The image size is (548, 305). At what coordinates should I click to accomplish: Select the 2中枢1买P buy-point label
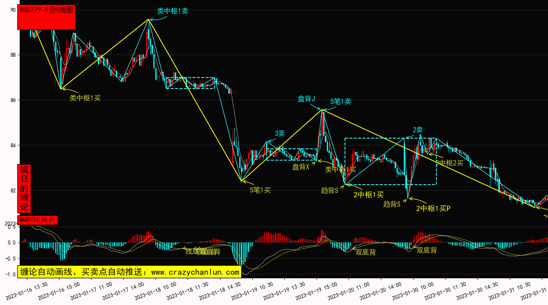coord(433,209)
